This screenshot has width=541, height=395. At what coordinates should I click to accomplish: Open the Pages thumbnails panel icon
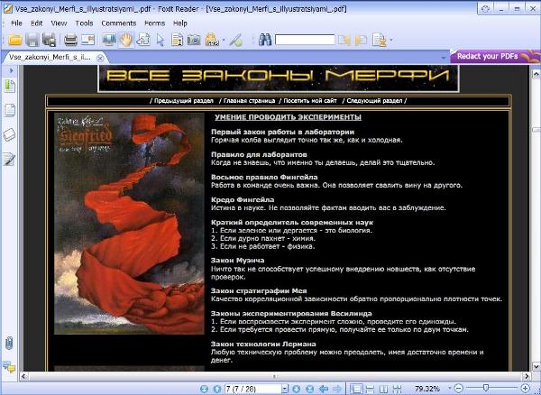[x=10, y=111]
